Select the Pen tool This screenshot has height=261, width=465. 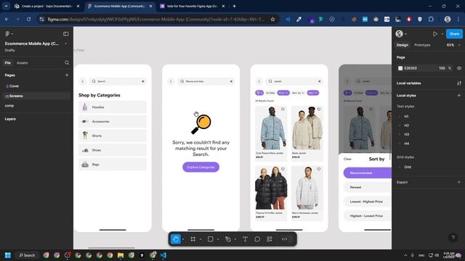227,239
